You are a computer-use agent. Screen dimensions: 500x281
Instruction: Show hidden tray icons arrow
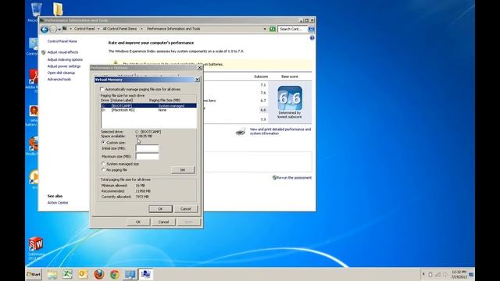coord(423,274)
